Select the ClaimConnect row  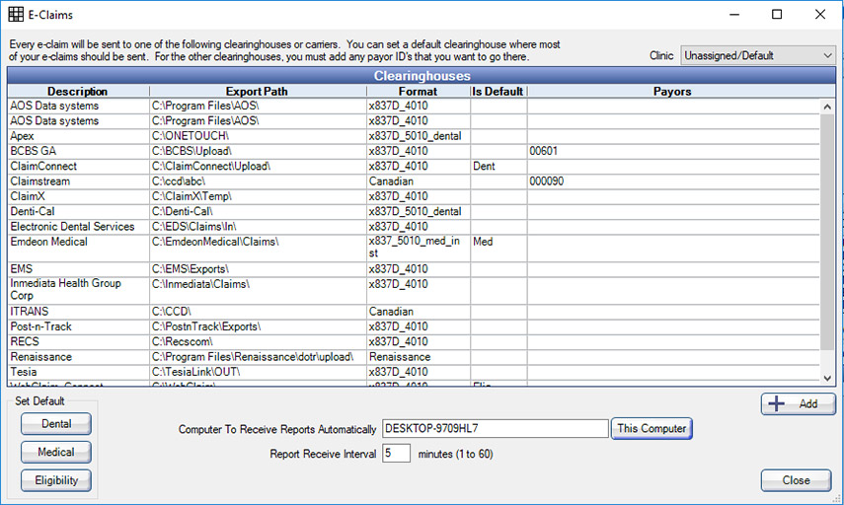(414, 166)
